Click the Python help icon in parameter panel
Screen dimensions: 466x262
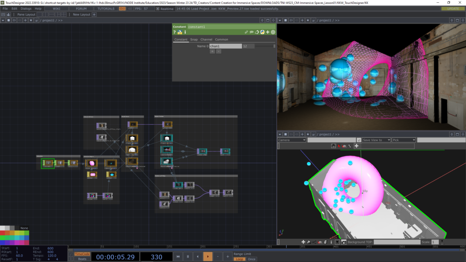180,32
